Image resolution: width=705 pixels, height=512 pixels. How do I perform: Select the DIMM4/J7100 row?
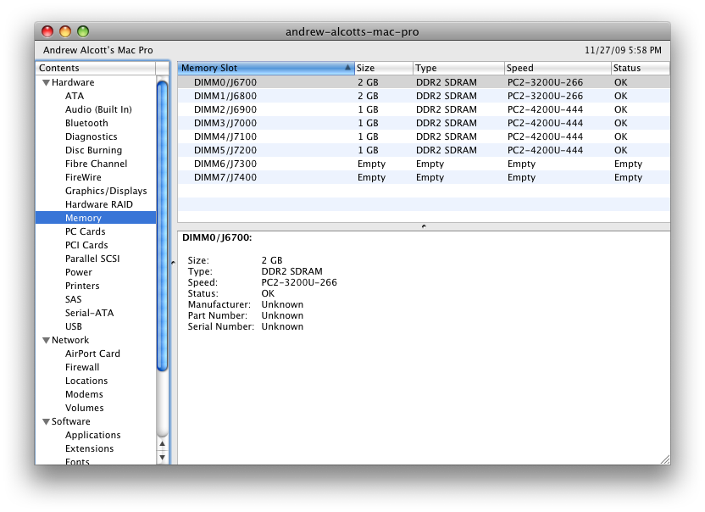coord(424,136)
